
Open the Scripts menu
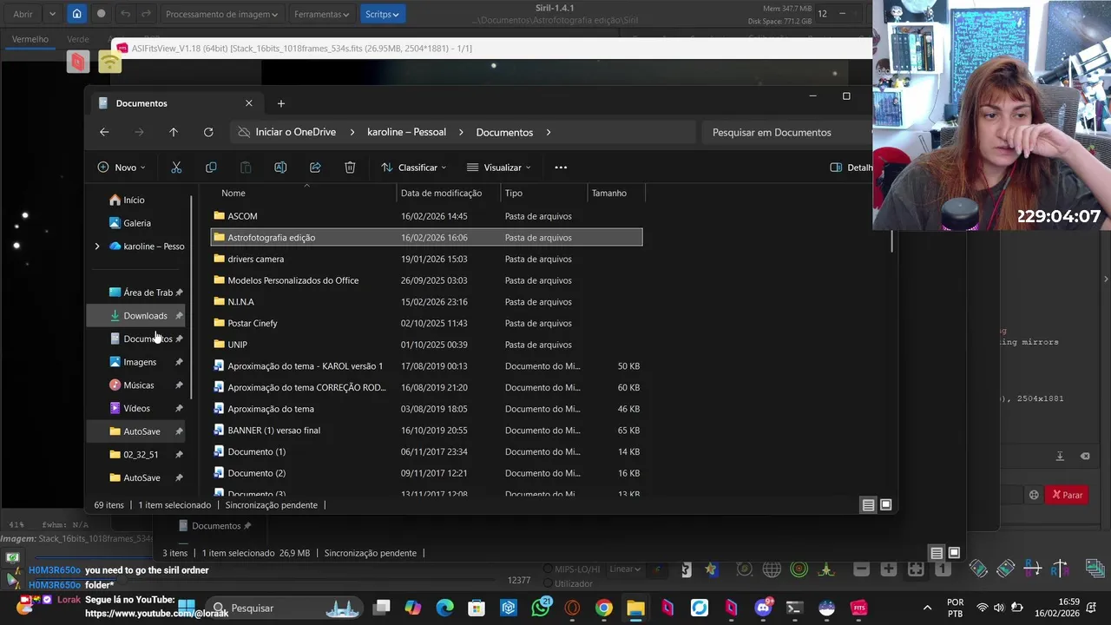click(382, 14)
